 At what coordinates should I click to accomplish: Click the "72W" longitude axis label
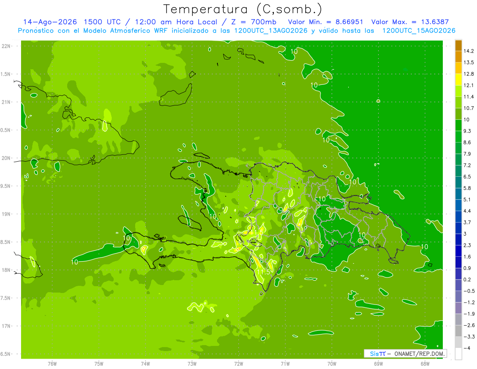(x=238, y=363)
